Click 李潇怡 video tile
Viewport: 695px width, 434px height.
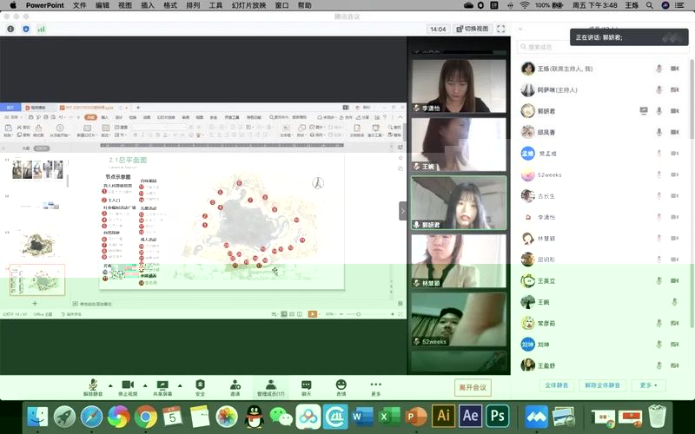(x=459, y=85)
